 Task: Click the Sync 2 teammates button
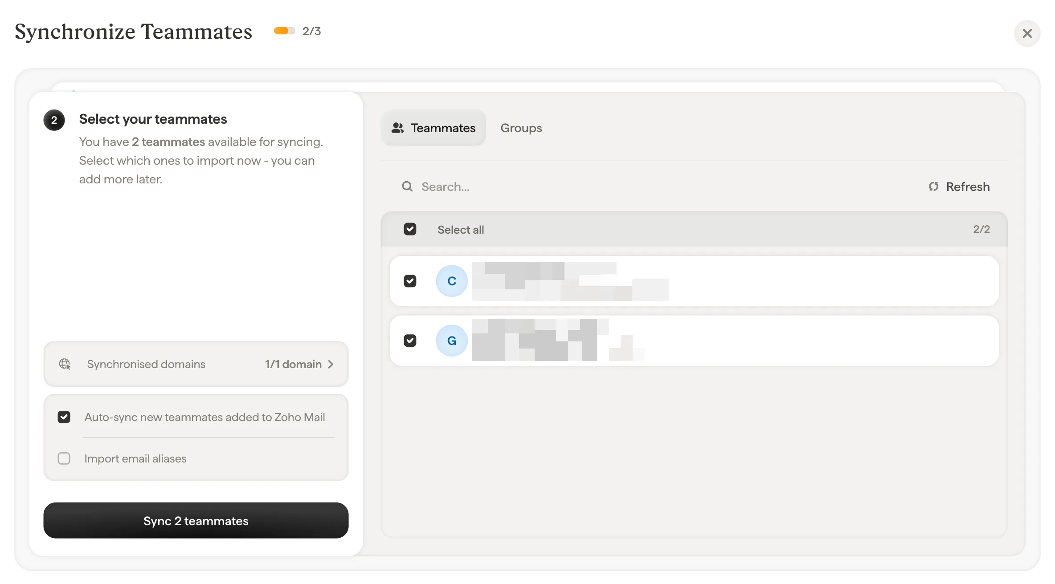click(196, 520)
